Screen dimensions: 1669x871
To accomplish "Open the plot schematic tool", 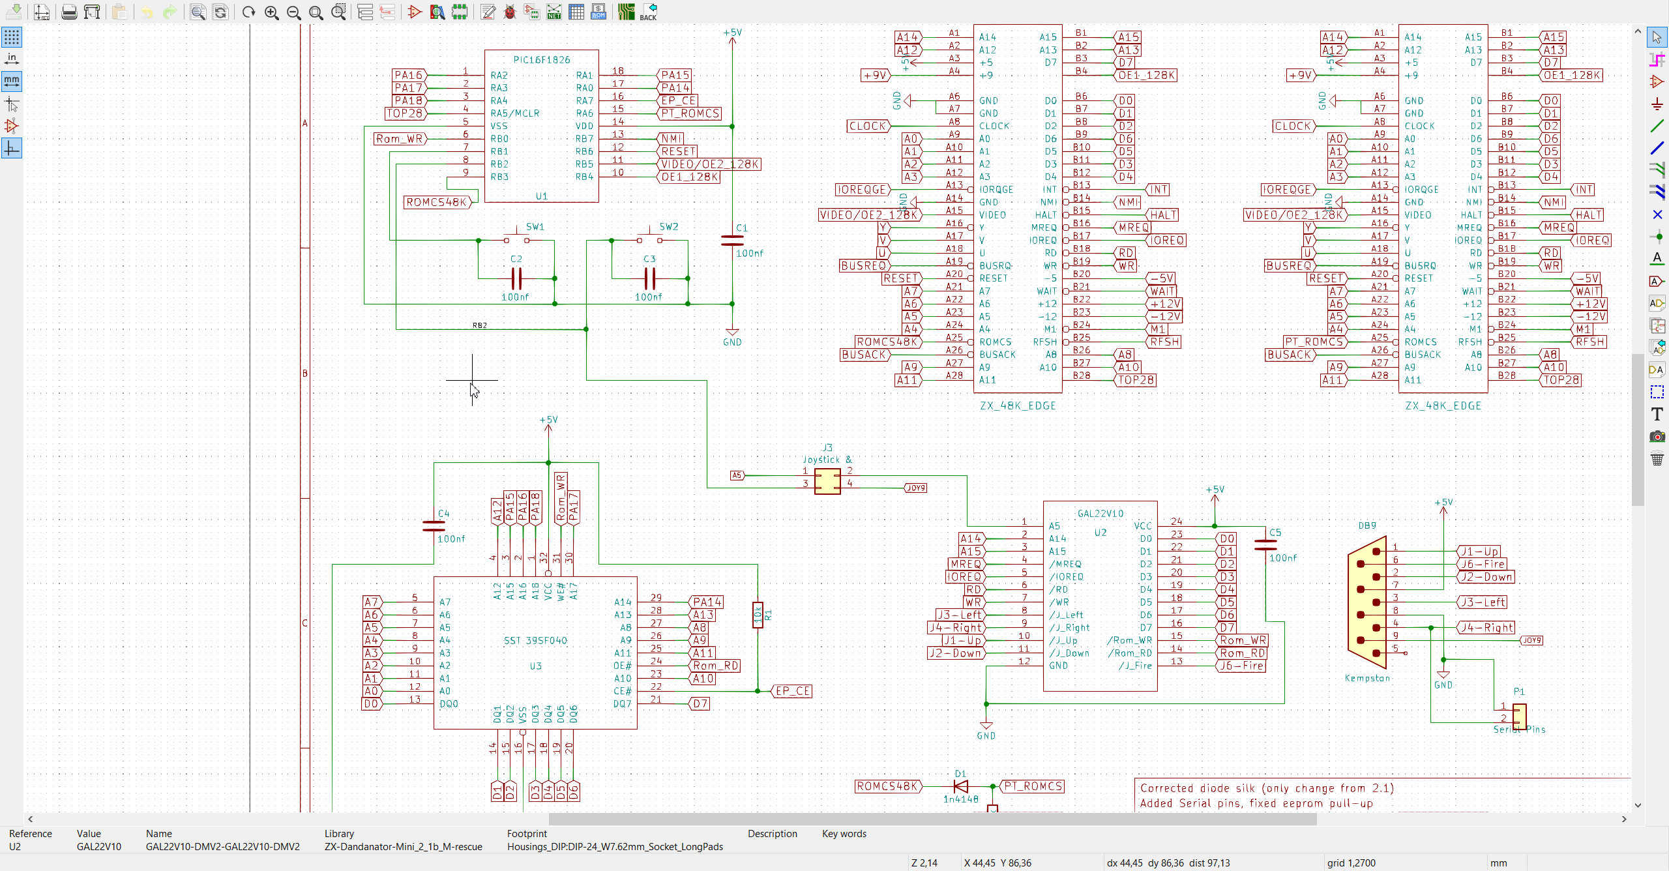I will point(92,11).
